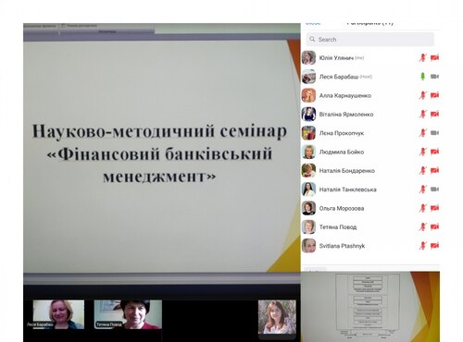Viewport: 463px width, 342px height.
Task: Click Тетяна Повод camera-off icon
Action: (434, 226)
